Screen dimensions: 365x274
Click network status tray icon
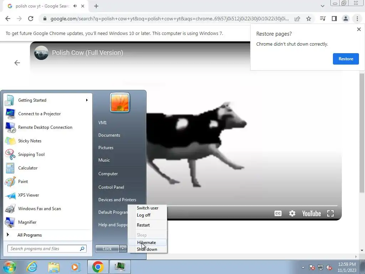[320, 267]
